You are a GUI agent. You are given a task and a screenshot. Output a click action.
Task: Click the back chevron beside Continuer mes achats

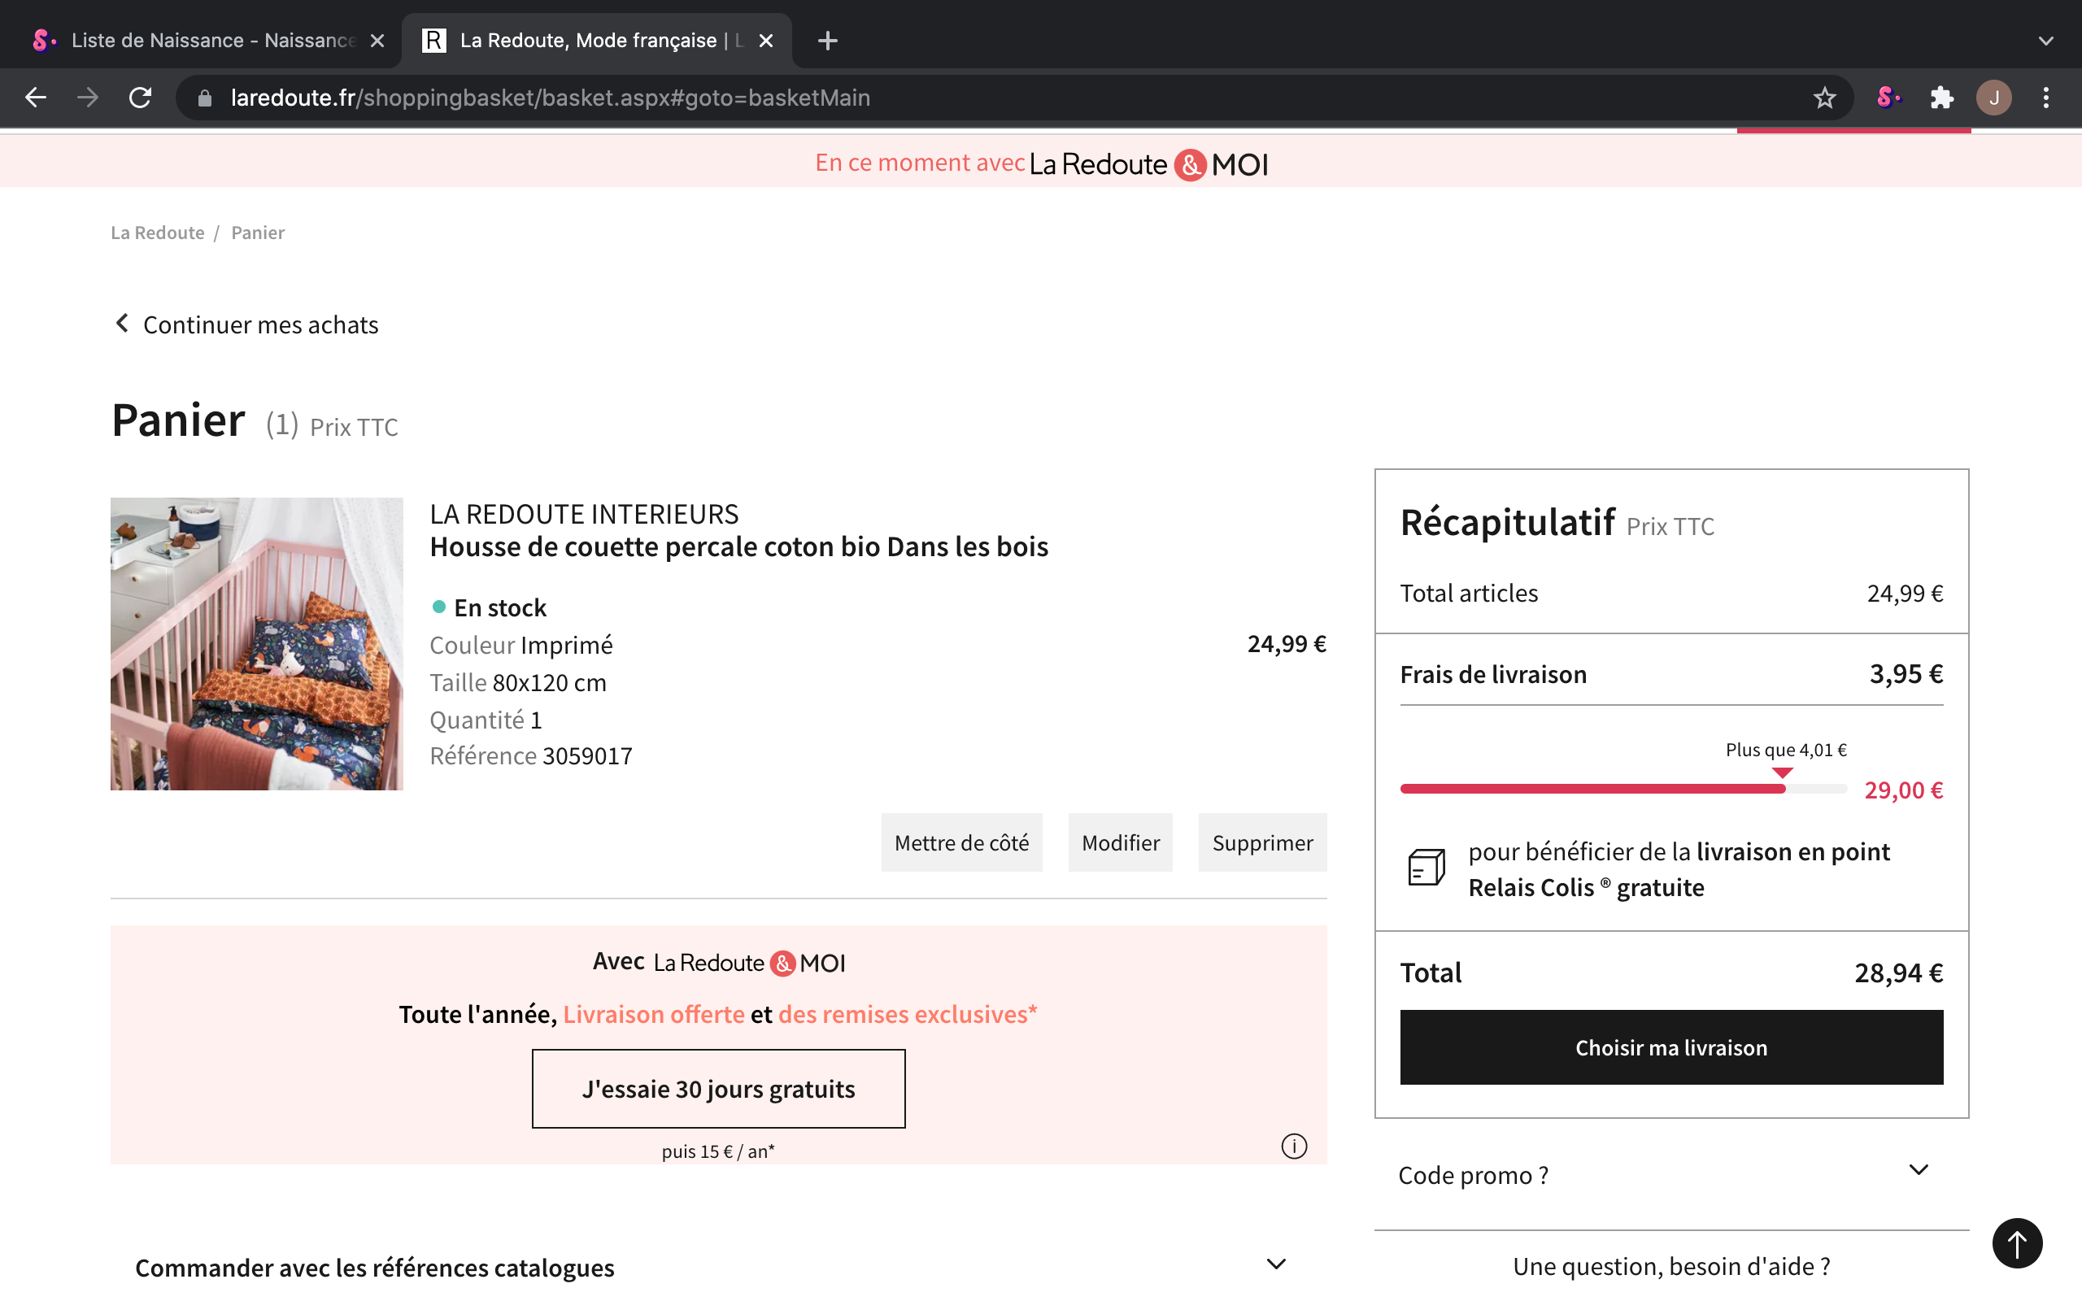(122, 323)
